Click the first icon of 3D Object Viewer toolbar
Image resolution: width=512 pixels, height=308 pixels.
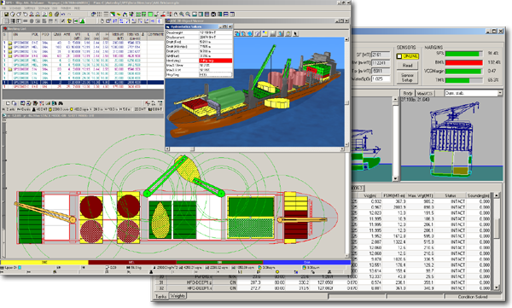(x=237, y=33)
